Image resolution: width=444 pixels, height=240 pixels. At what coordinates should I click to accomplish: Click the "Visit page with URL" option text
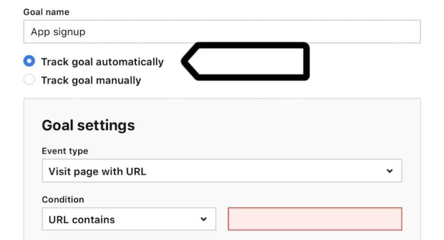97,171
